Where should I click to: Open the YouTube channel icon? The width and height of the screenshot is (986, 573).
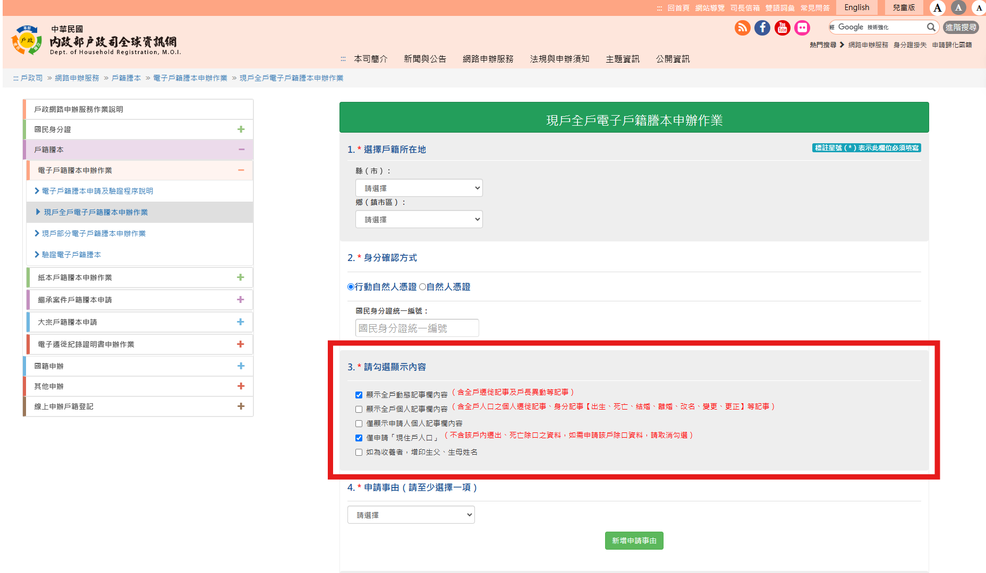pos(782,28)
